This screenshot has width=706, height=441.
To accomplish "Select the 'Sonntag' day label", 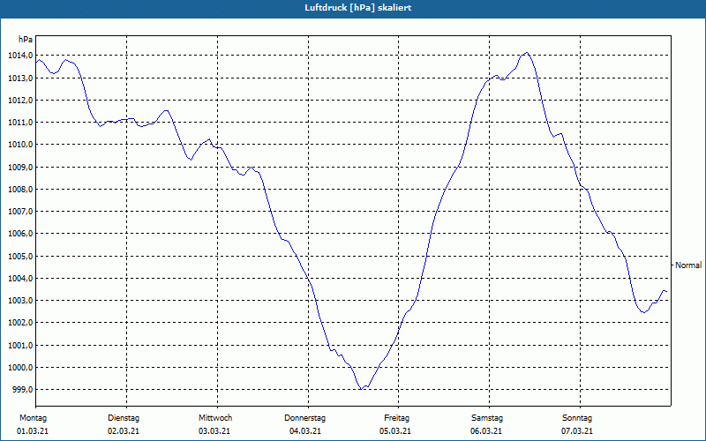I will 577,418.
